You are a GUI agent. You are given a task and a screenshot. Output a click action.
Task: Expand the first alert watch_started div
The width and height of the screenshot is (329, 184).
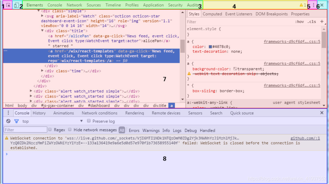click(31, 91)
